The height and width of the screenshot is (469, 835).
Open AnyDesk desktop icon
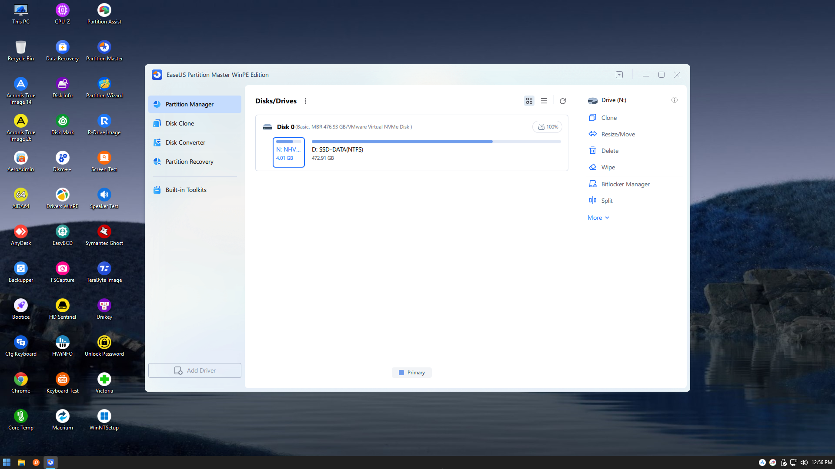tap(20, 235)
